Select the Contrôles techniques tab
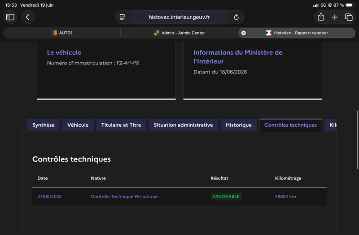 click(x=290, y=125)
